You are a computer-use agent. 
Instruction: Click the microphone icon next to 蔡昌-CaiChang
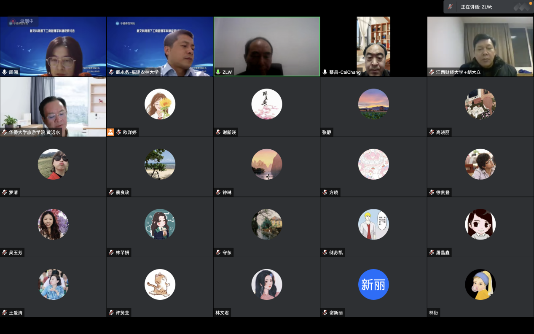pos(325,72)
